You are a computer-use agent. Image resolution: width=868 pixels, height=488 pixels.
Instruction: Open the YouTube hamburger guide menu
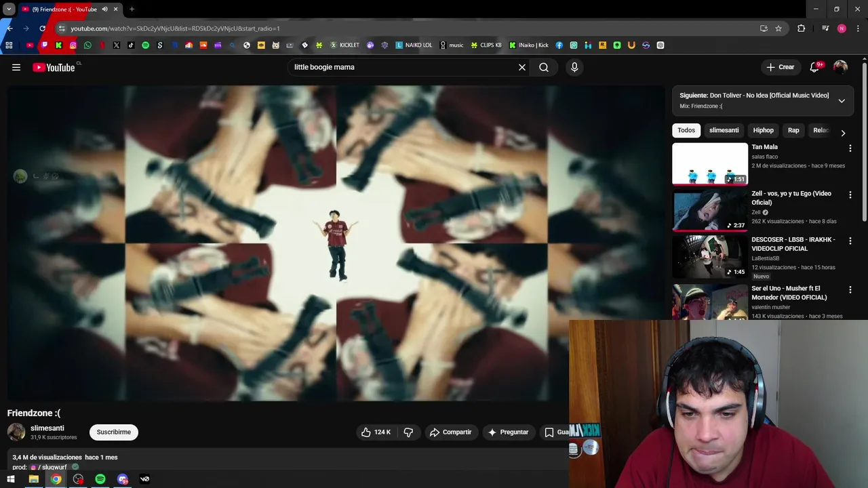16,67
